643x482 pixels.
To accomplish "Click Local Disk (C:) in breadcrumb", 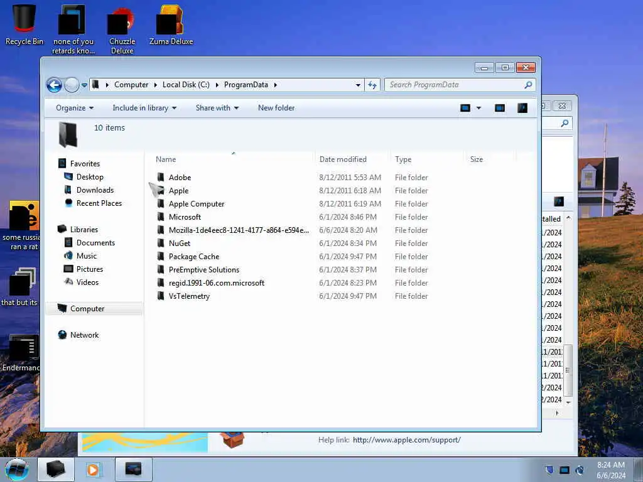I will 186,85.
